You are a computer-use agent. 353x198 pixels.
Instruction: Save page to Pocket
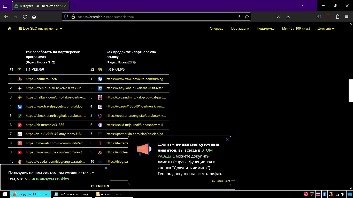(279, 16)
